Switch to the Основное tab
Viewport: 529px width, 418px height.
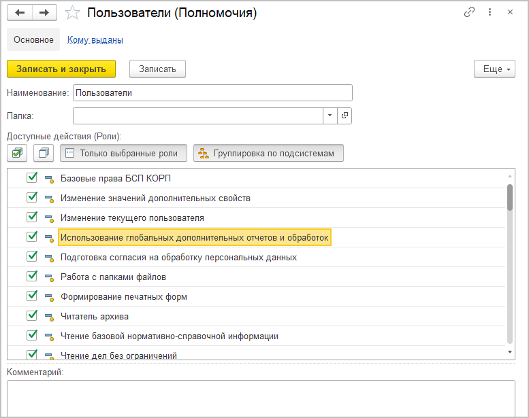coord(33,39)
